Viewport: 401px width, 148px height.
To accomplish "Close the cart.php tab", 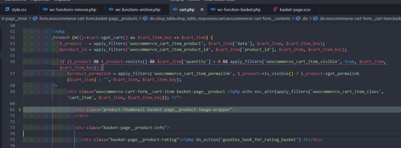I will pyautogui.click(x=201, y=10).
